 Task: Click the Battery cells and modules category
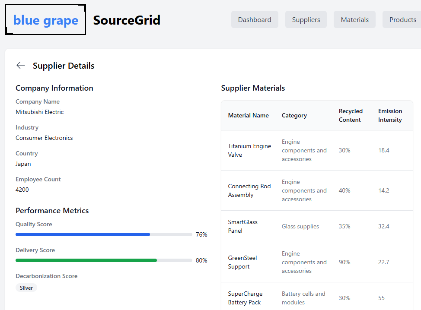click(303, 298)
